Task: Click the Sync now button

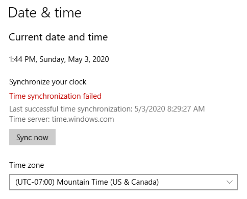Action: [x=32, y=137]
